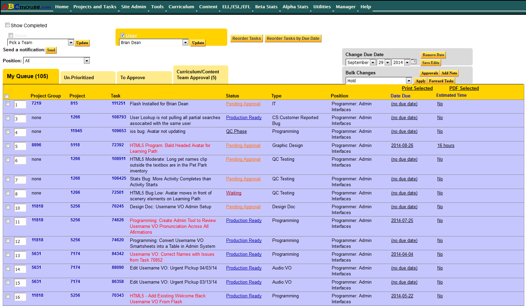Check the select-all tasks header checkbox

click(7, 96)
